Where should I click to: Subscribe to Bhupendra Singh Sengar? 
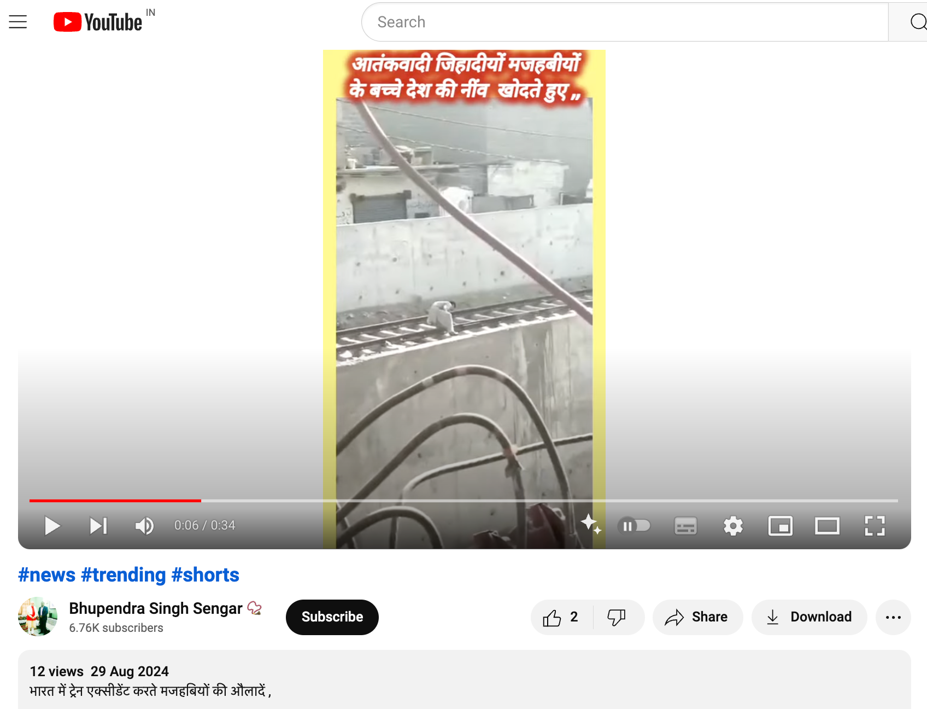332,617
